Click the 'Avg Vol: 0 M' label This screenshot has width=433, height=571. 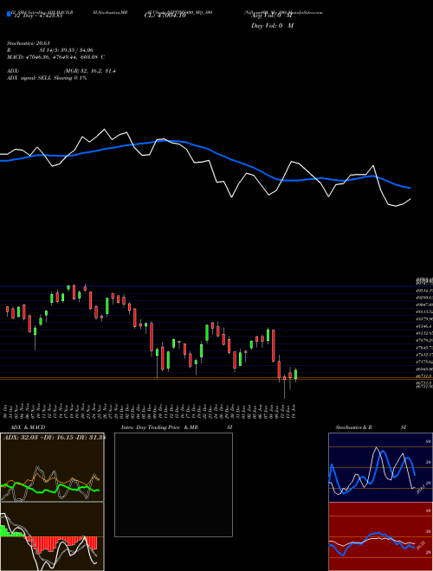point(272,16)
